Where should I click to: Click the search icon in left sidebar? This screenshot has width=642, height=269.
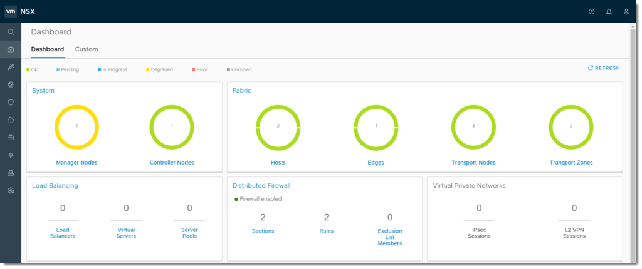(11, 32)
